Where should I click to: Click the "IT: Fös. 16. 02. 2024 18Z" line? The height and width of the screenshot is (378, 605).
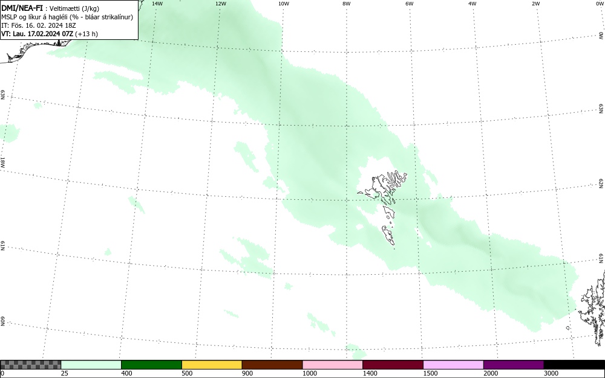click(39, 25)
